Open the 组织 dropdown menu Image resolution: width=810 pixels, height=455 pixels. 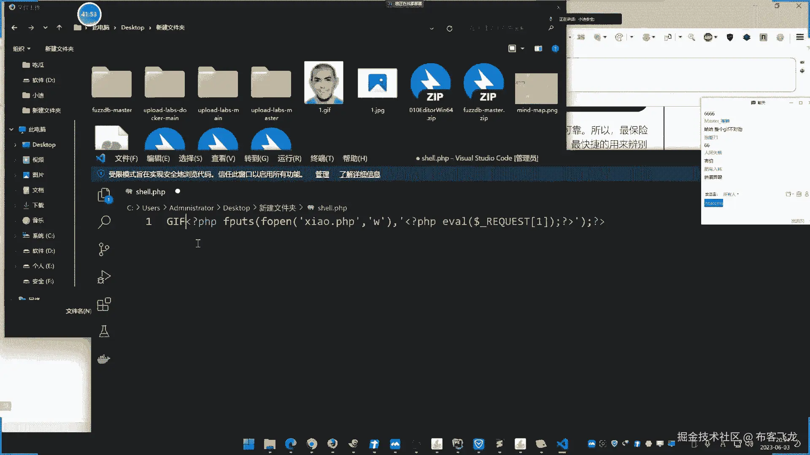(x=22, y=49)
